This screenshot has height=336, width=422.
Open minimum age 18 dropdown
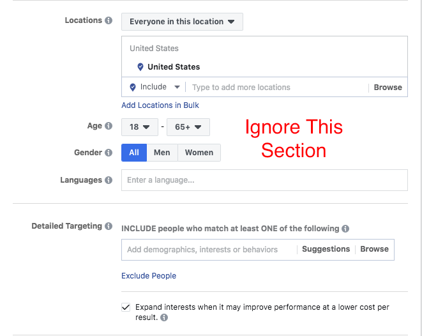[140, 127]
